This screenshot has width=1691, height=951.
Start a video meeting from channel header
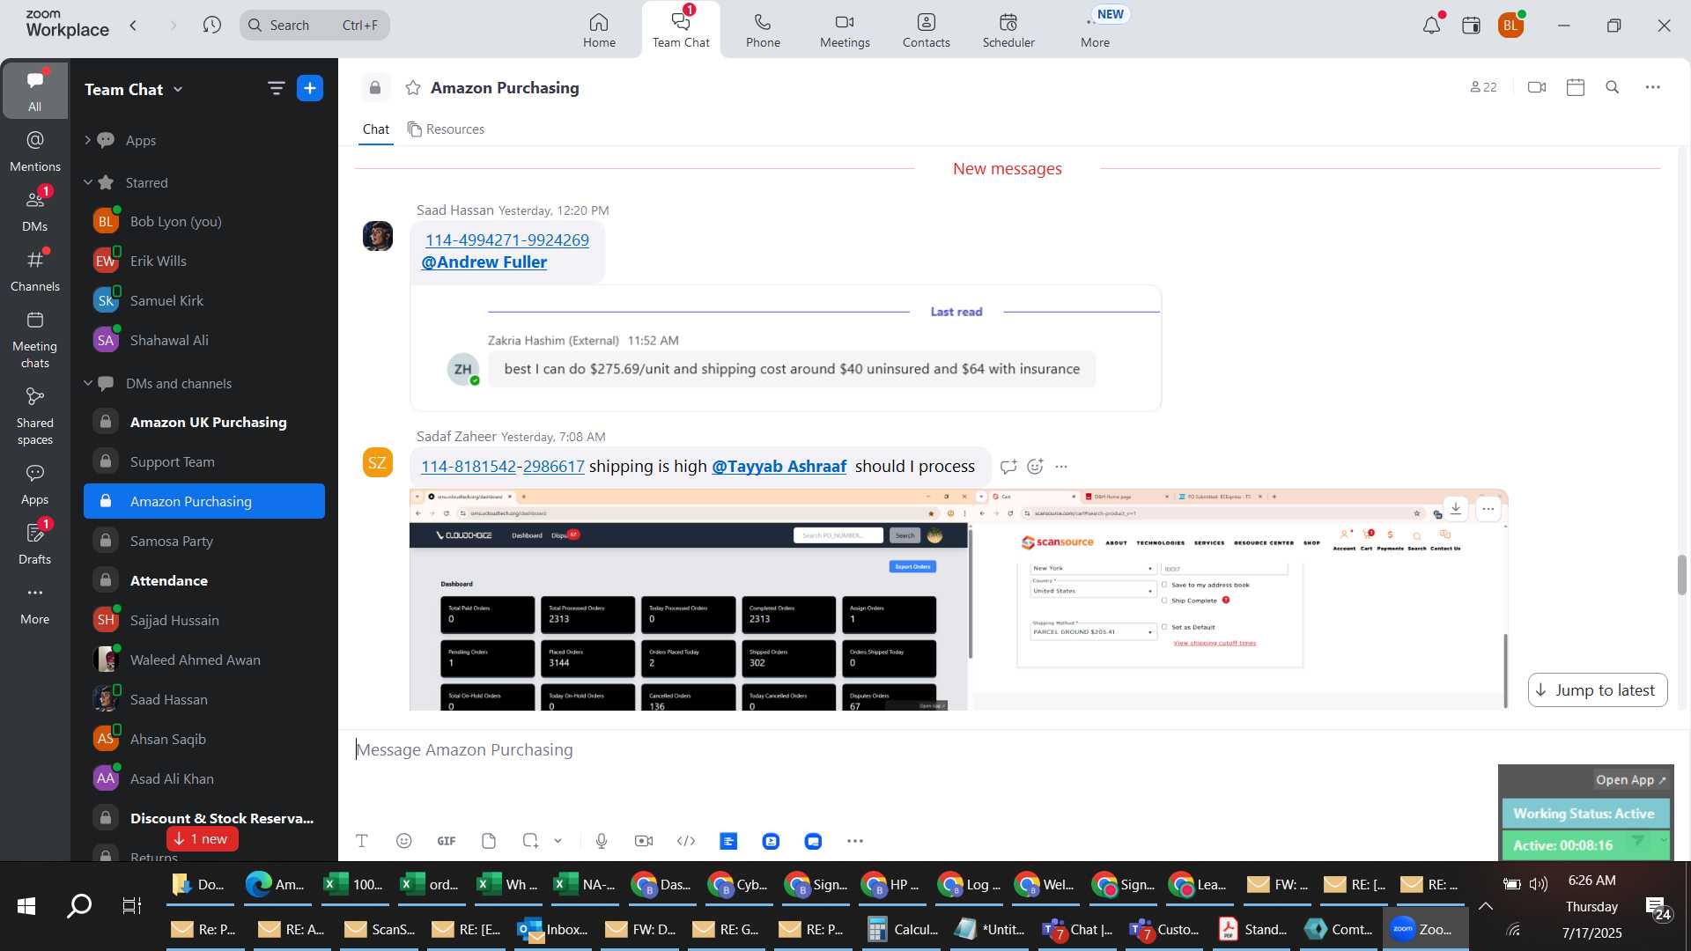coord(1537,87)
